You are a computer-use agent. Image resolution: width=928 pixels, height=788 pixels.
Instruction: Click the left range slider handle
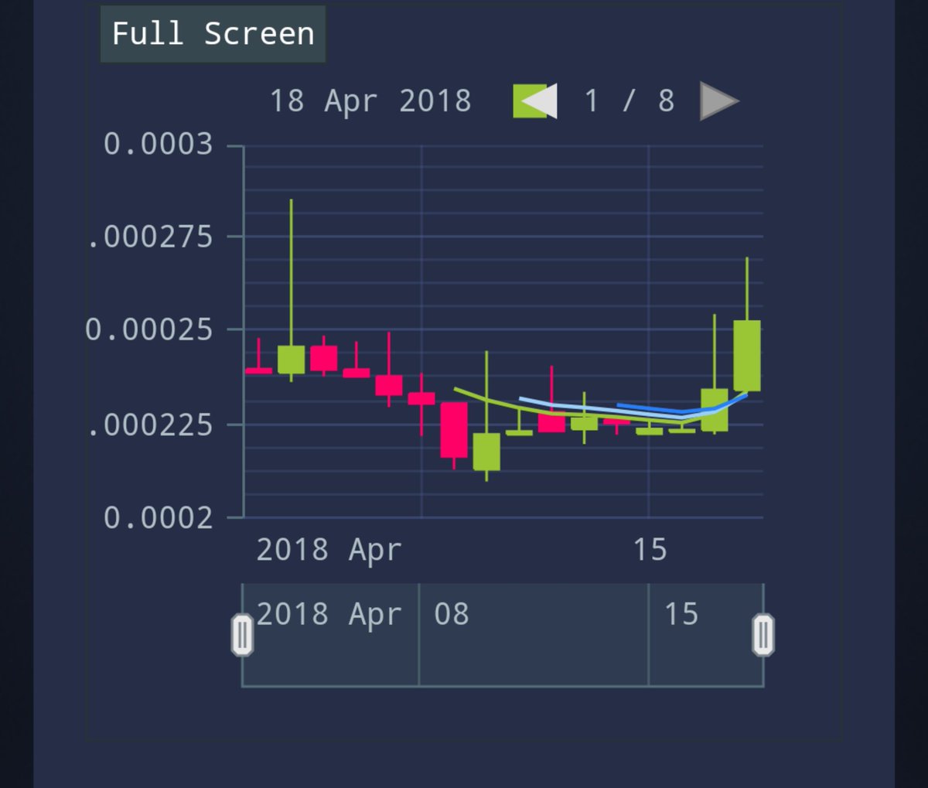242,634
